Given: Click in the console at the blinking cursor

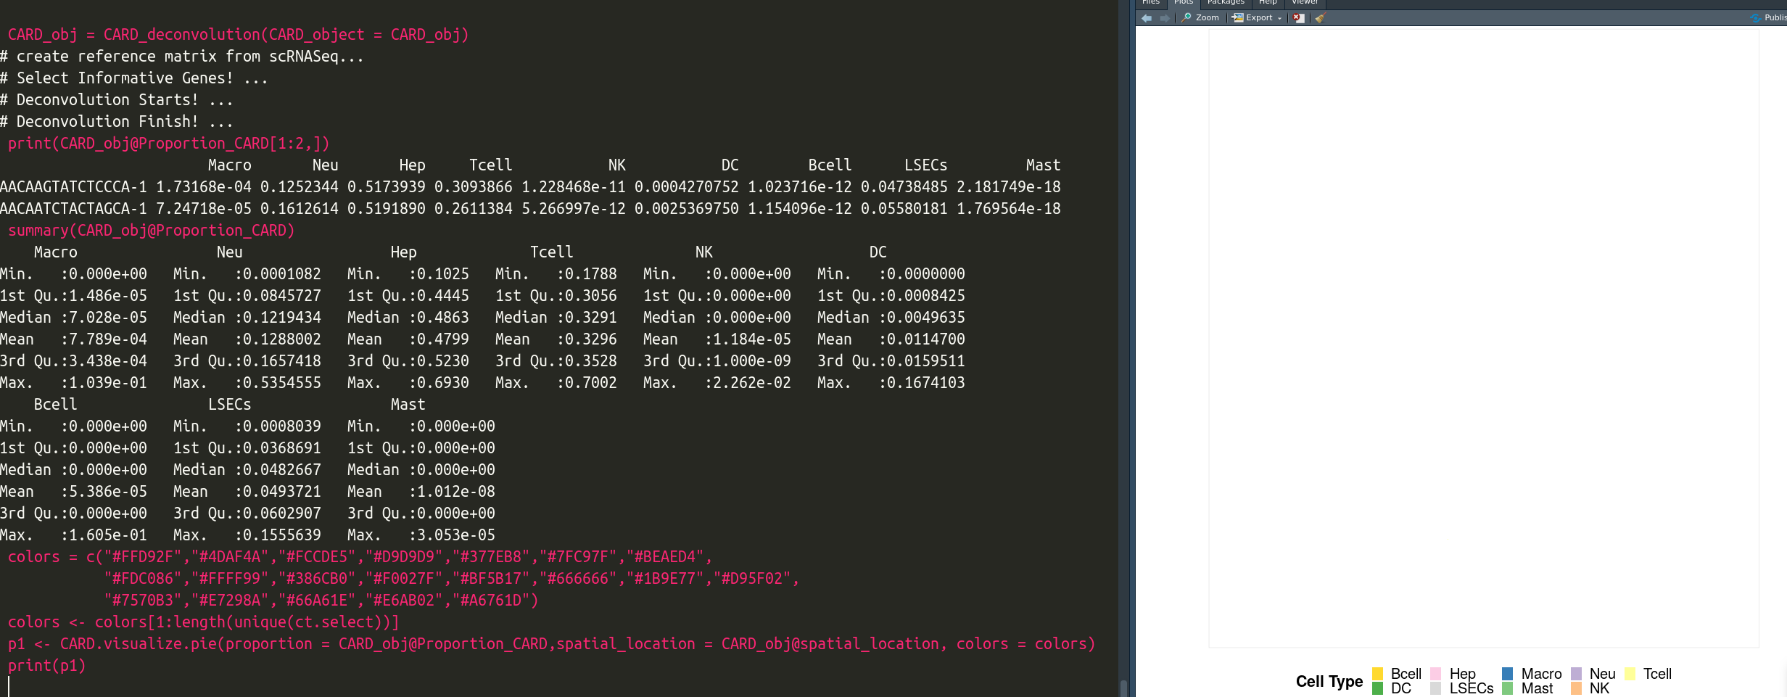Looking at the screenshot, I should coord(10,685).
